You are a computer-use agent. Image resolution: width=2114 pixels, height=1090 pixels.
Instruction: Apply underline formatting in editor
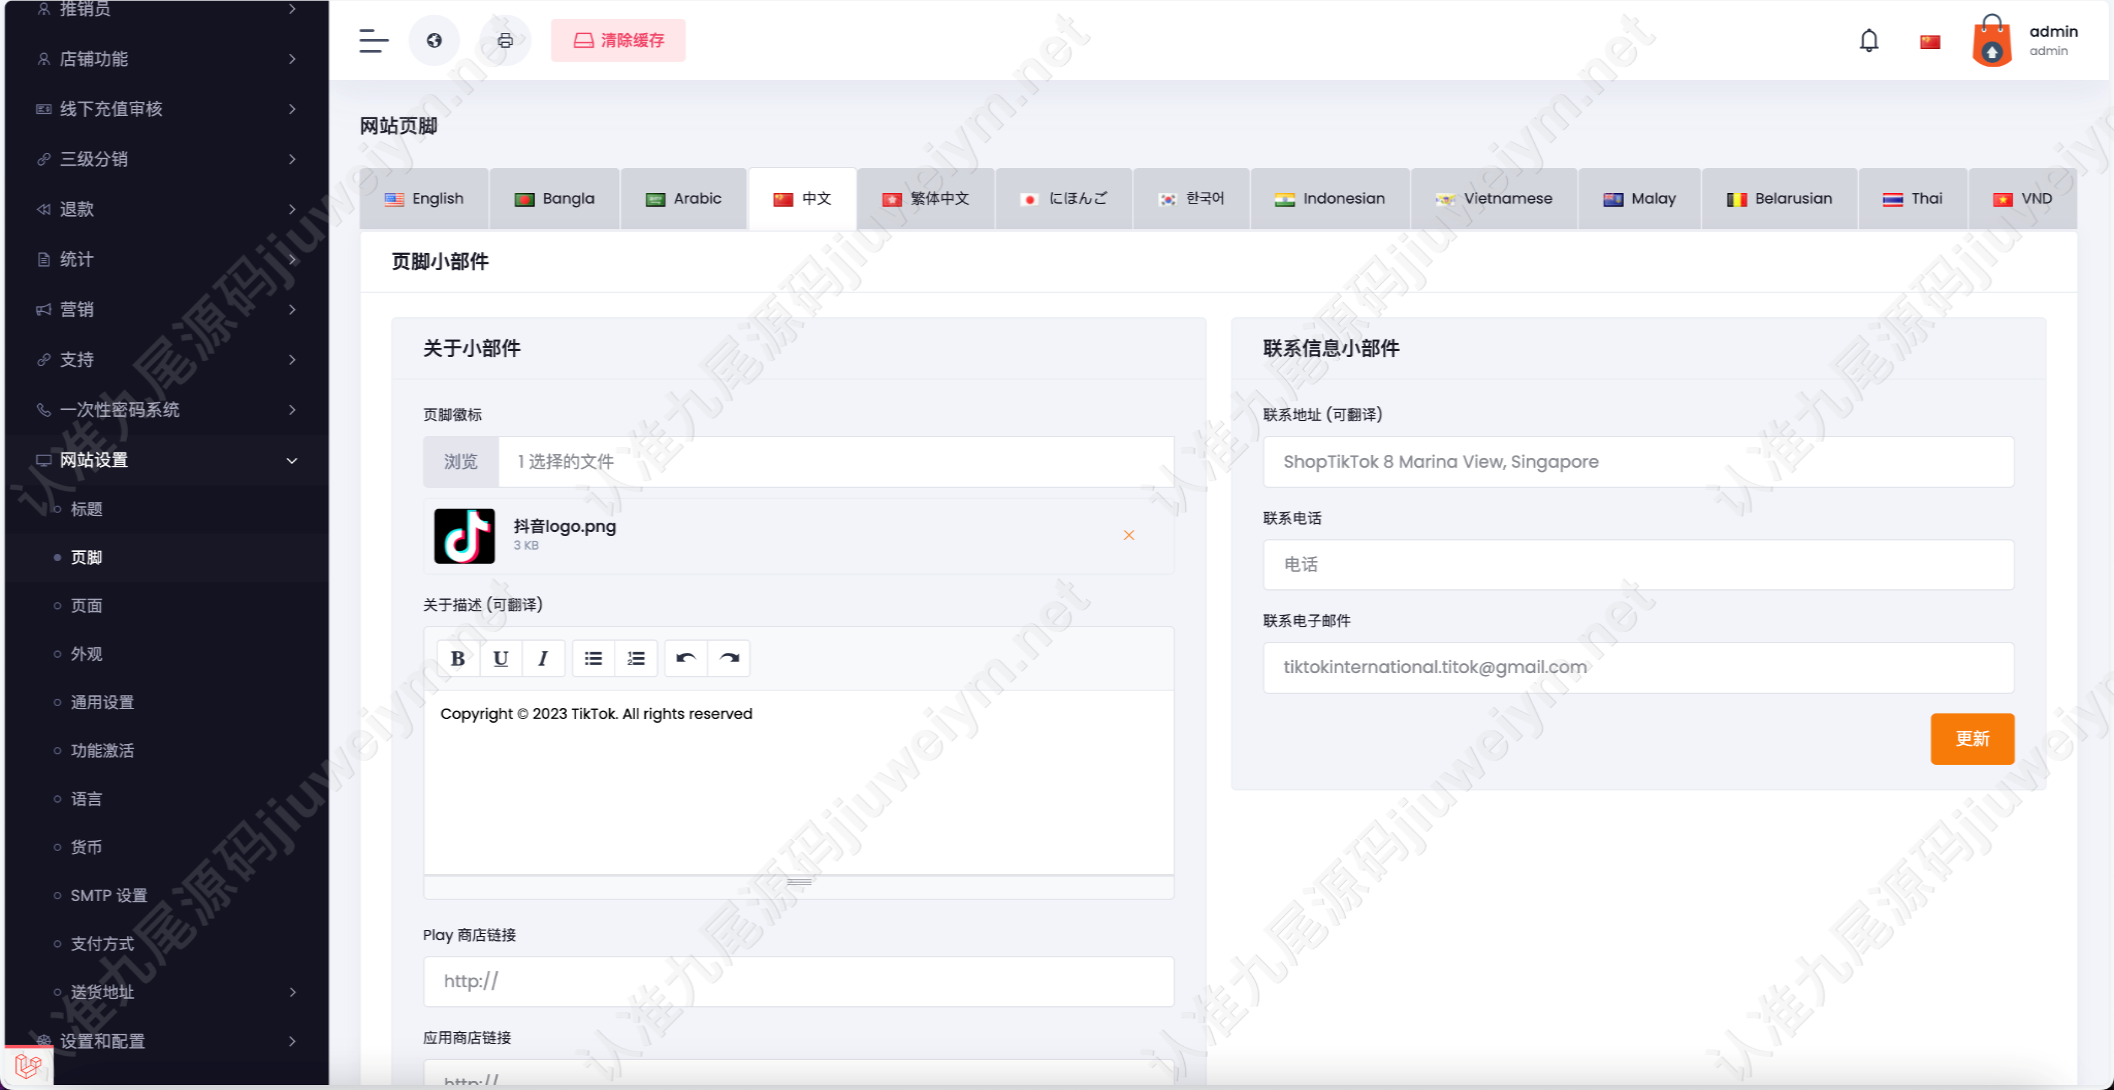500,658
